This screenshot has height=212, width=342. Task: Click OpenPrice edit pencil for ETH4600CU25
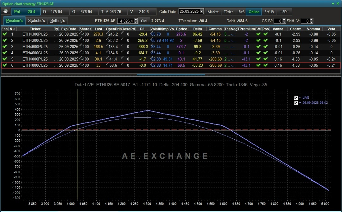coord(107,52)
